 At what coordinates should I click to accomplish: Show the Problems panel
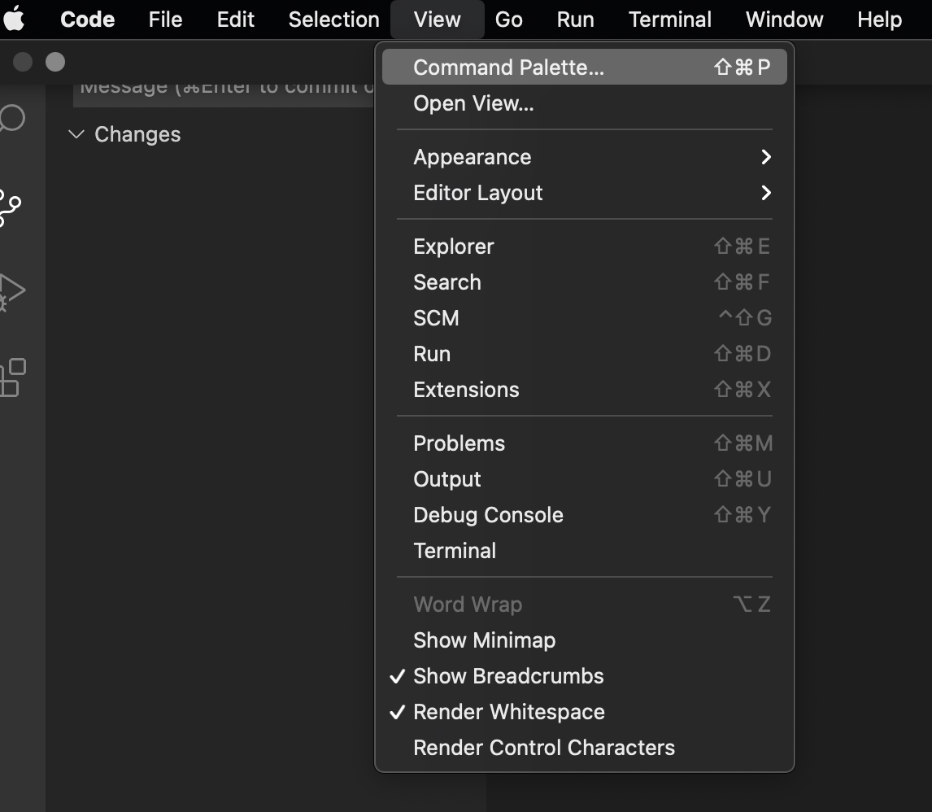[x=584, y=443]
